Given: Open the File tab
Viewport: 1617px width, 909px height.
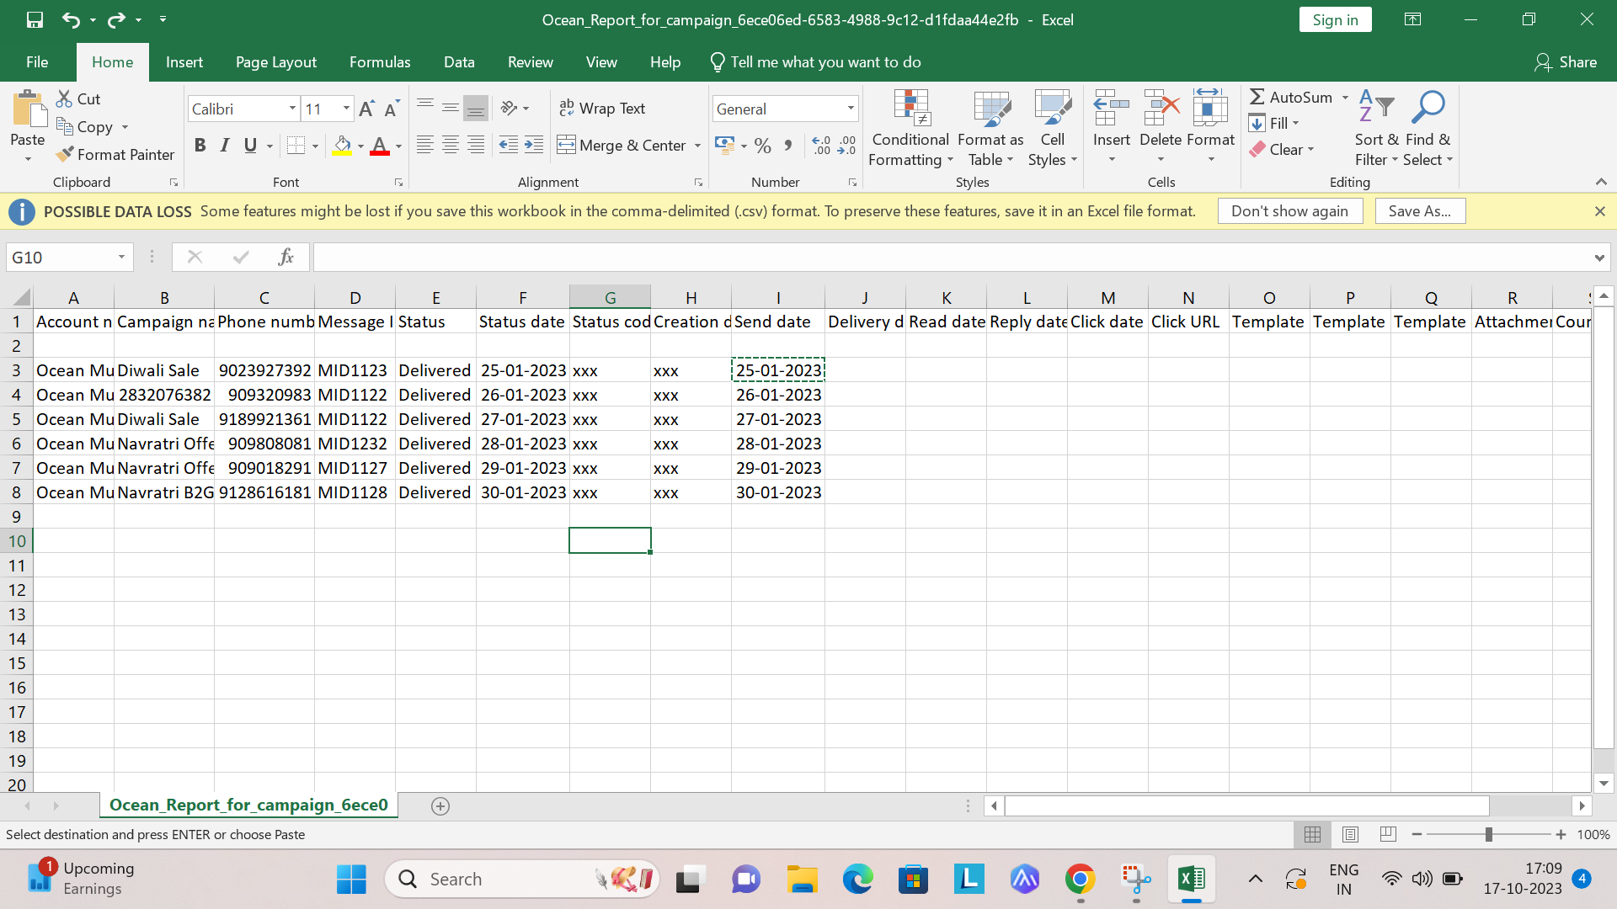Looking at the screenshot, I should (37, 62).
